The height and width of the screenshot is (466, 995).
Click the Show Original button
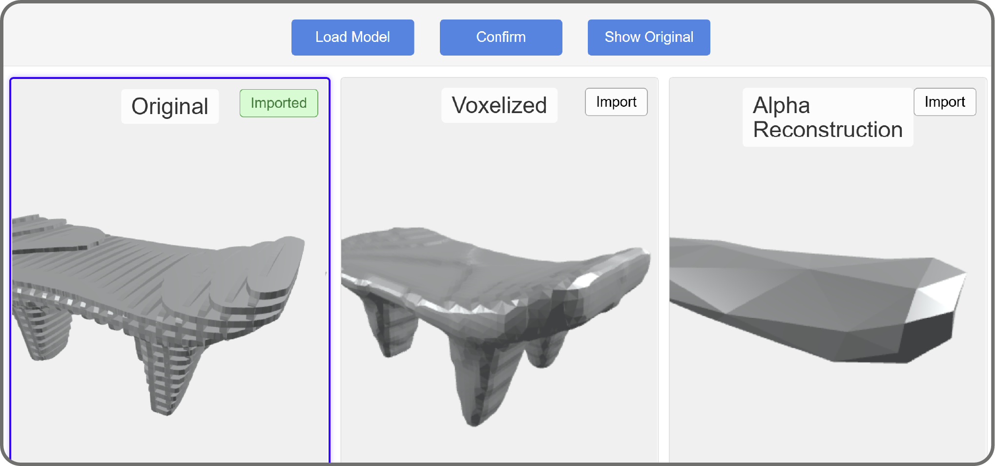tap(649, 38)
